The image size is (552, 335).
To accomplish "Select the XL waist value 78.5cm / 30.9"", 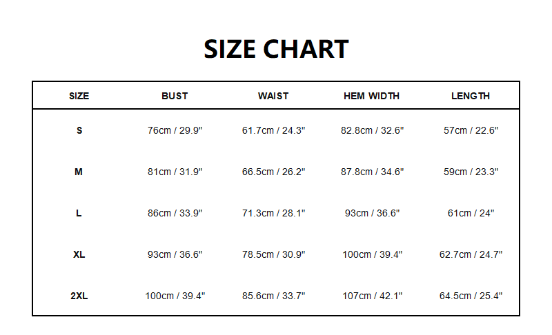I will [273, 254].
